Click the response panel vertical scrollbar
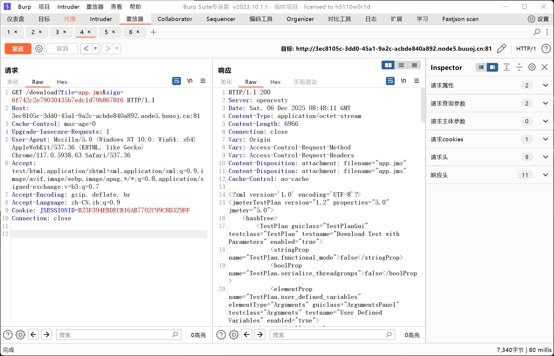The width and height of the screenshot is (554, 356). 423,105
